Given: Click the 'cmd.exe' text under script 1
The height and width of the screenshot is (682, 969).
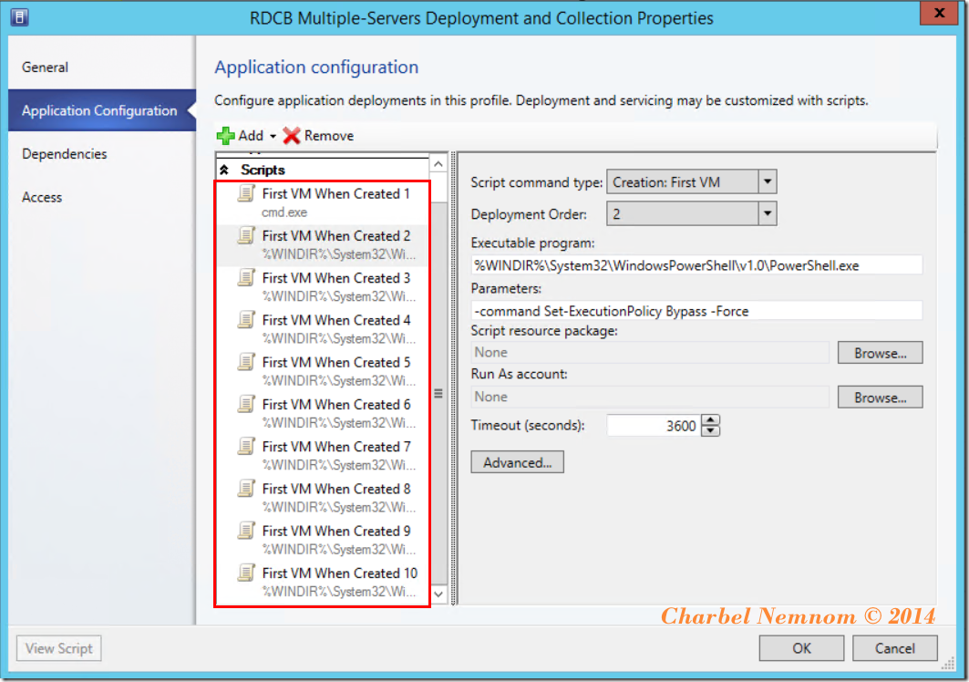Looking at the screenshot, I should [284, 212].
